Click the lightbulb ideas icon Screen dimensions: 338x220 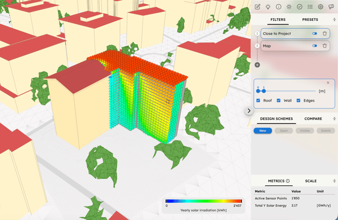268,7
